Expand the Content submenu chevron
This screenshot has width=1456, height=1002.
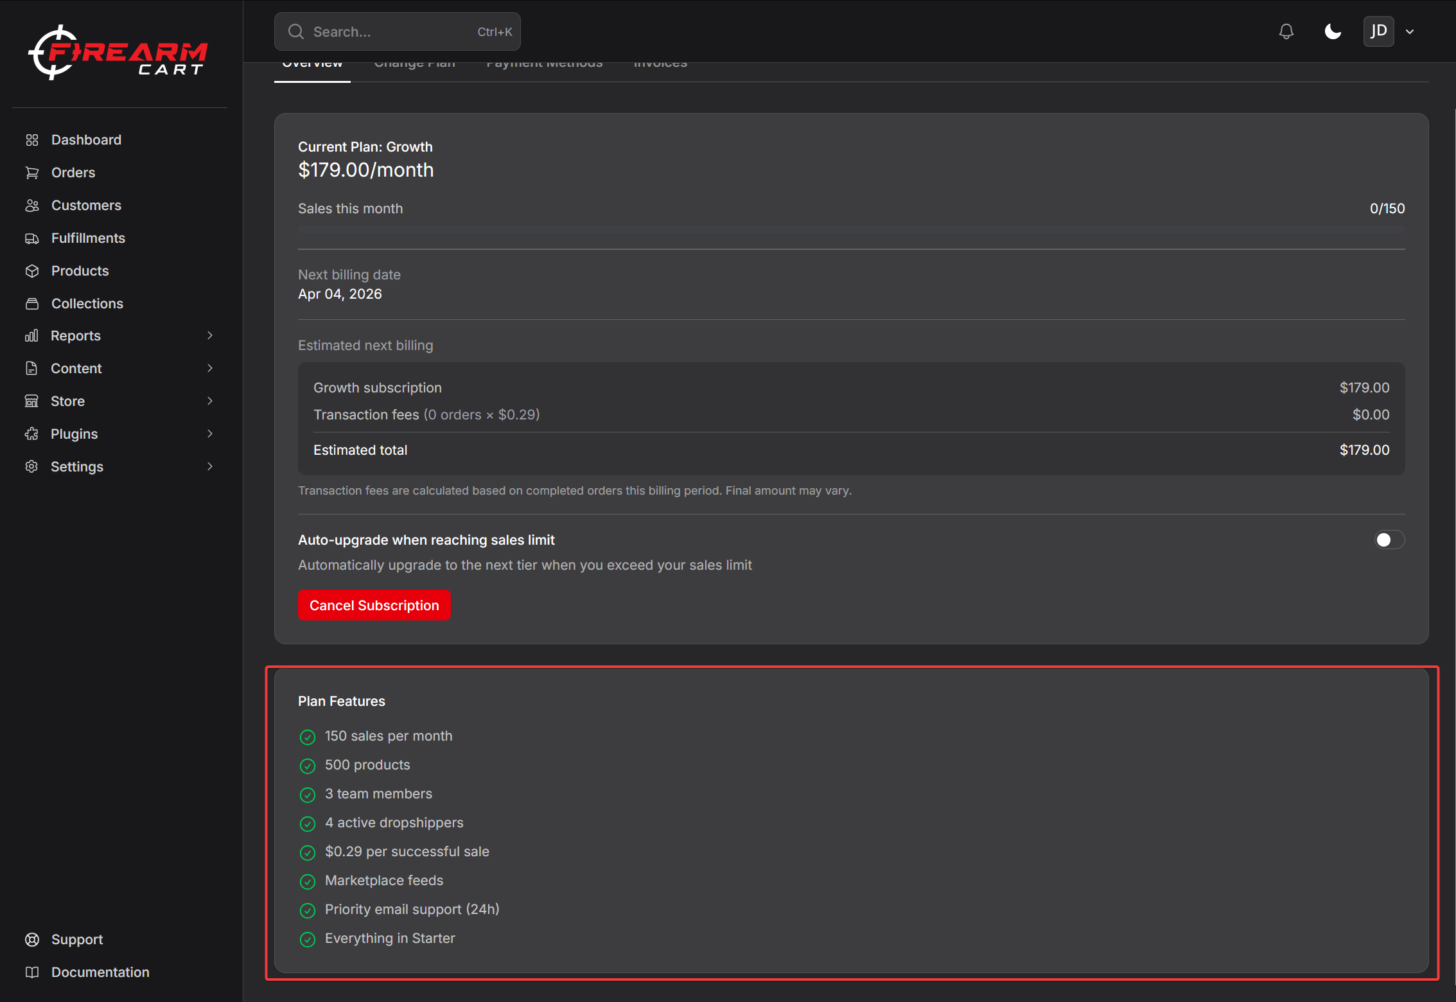[210, 369]
